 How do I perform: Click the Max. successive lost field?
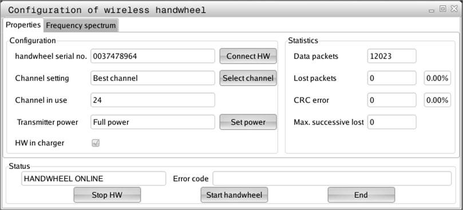pos(392,122)
